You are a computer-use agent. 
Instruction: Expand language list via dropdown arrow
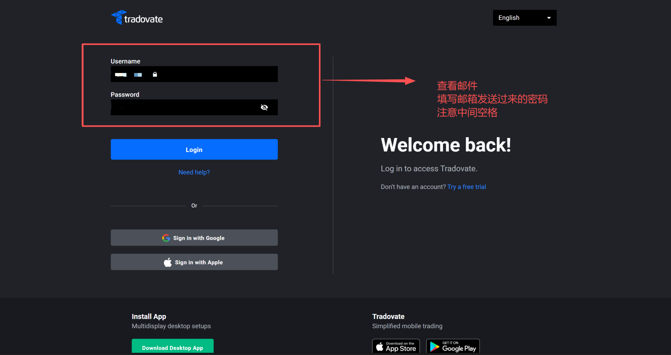[549, 18]
